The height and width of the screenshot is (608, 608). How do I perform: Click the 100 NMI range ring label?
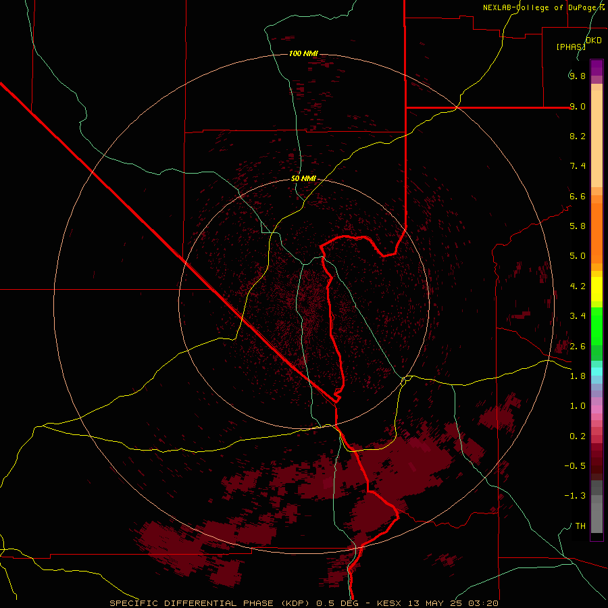(x=303, y=53)
